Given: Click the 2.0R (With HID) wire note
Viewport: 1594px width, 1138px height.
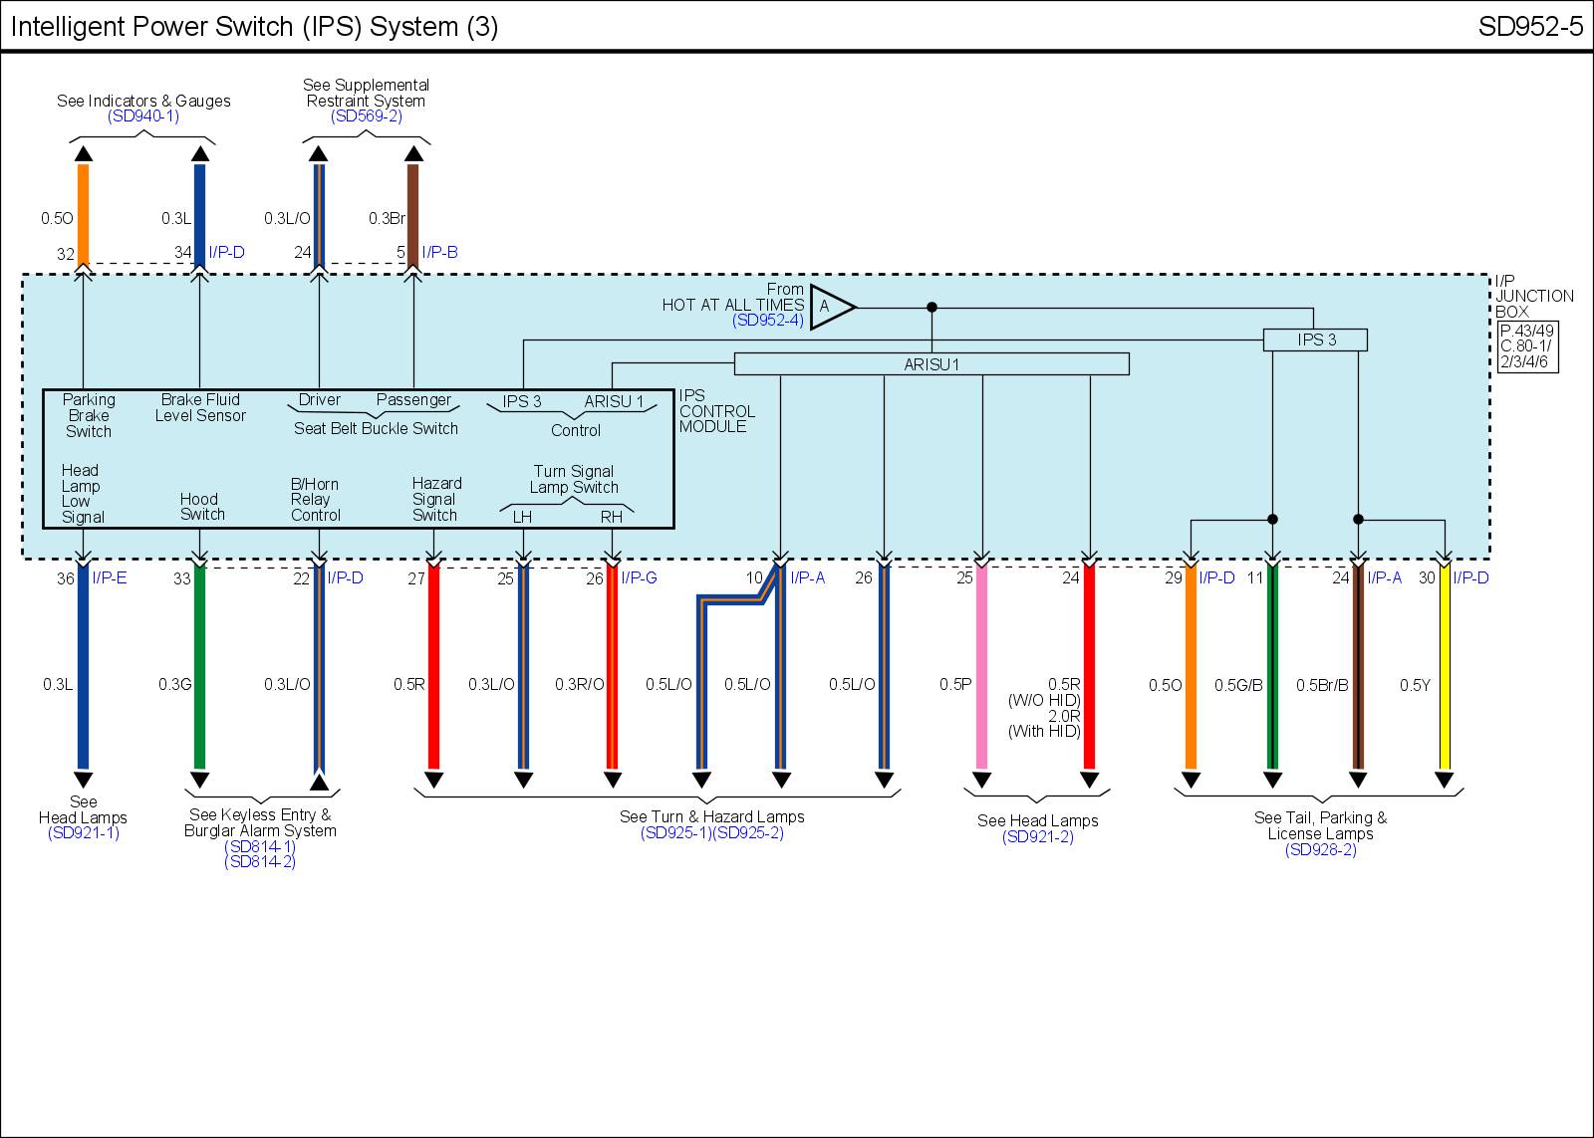Looking at the screenshot, I should (1044, 724).
